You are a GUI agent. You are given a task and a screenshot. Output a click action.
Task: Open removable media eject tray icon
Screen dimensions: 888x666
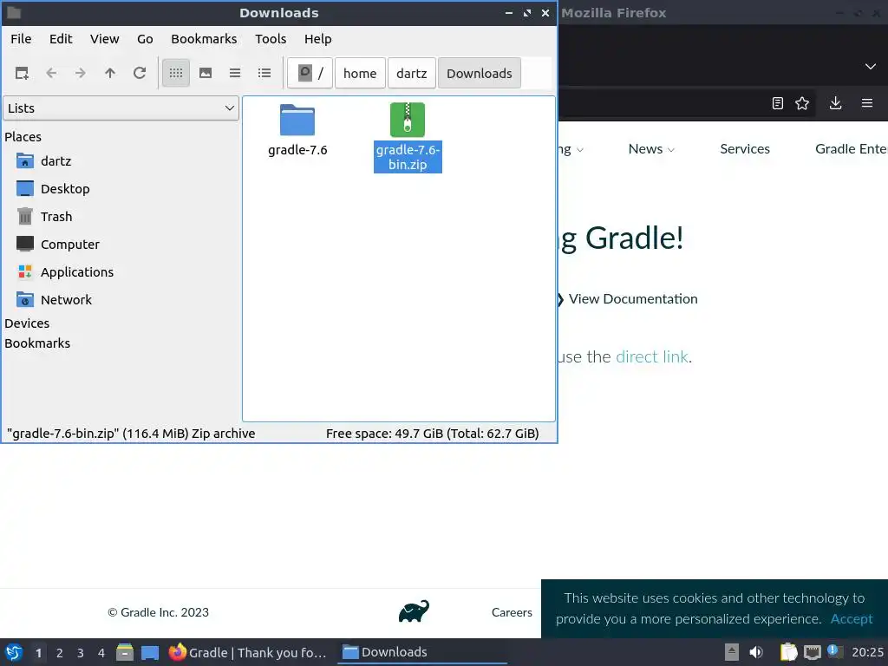pyautogui.click(x=732, y=652)
